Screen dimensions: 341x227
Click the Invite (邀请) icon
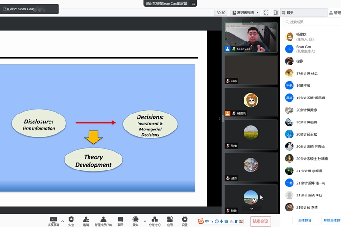(x=86, y=220)
